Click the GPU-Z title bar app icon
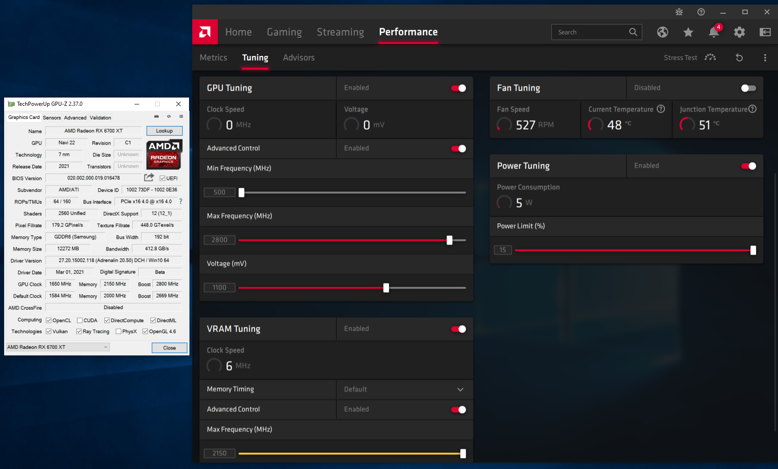The image size is (778, 469). 11,104
